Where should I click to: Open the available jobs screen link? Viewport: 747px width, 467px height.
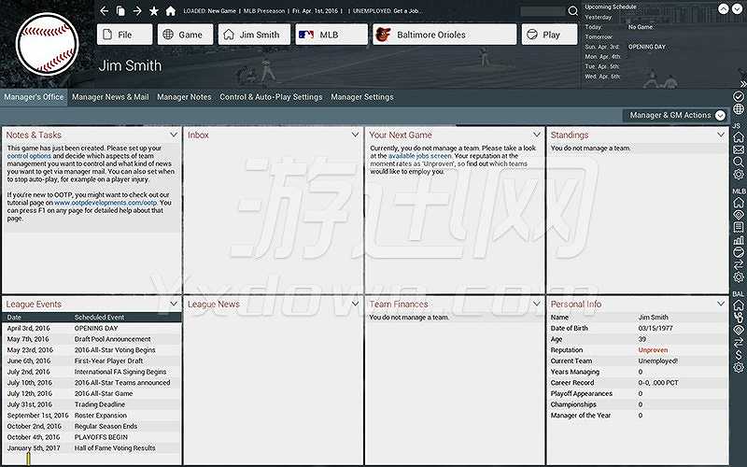click(x=419, y=156)
